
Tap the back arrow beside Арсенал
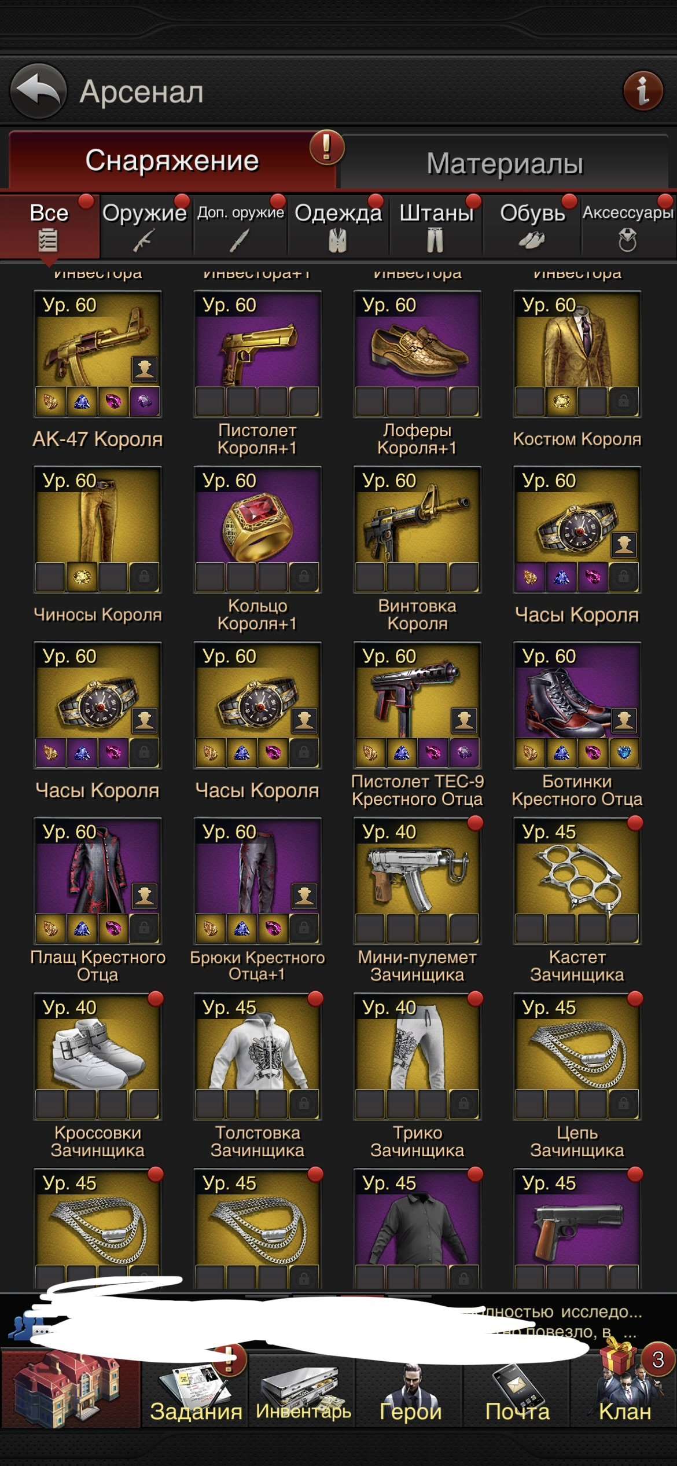(38, 91)
